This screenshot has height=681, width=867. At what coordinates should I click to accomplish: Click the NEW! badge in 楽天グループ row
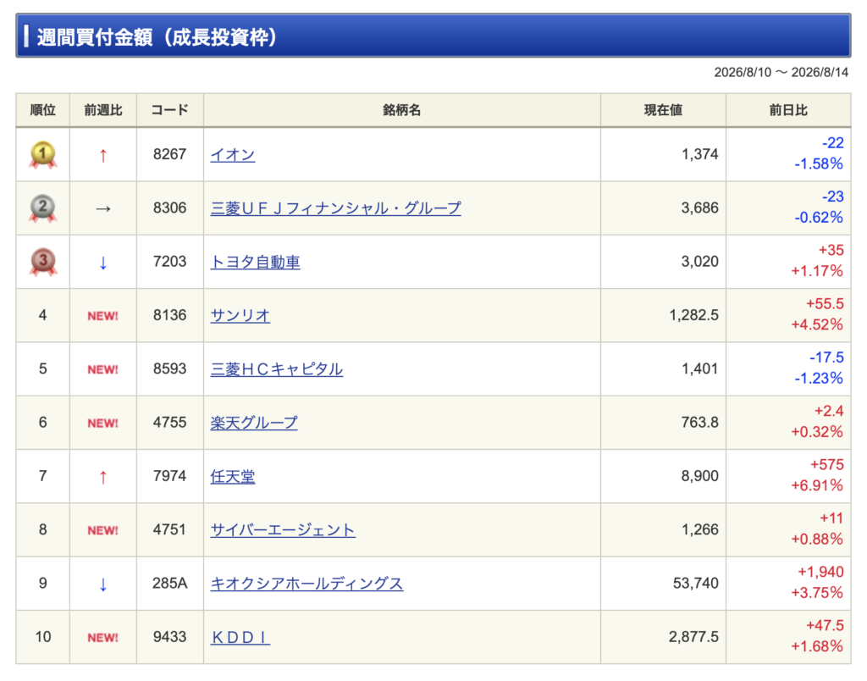point(102,424)
